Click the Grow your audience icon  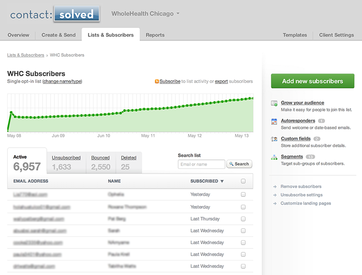[x=274, y=103]
